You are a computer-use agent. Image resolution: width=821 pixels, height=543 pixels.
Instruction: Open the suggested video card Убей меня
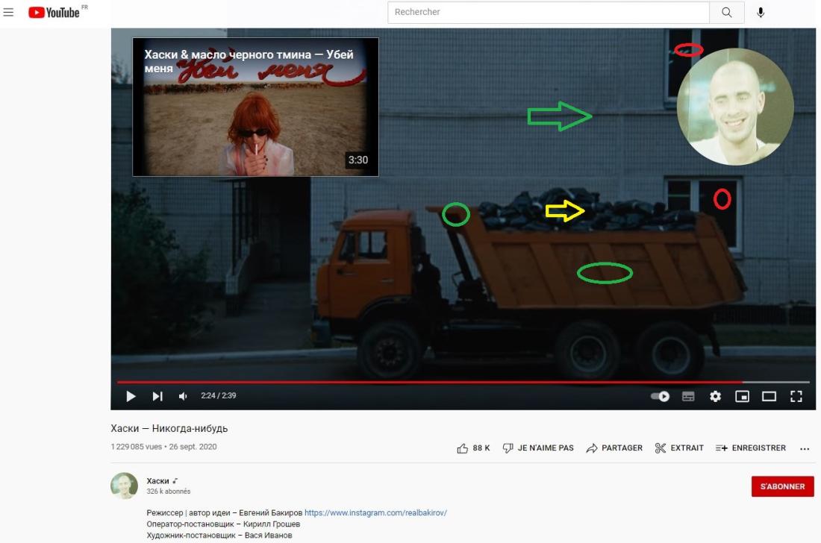[x=255, y=107]
